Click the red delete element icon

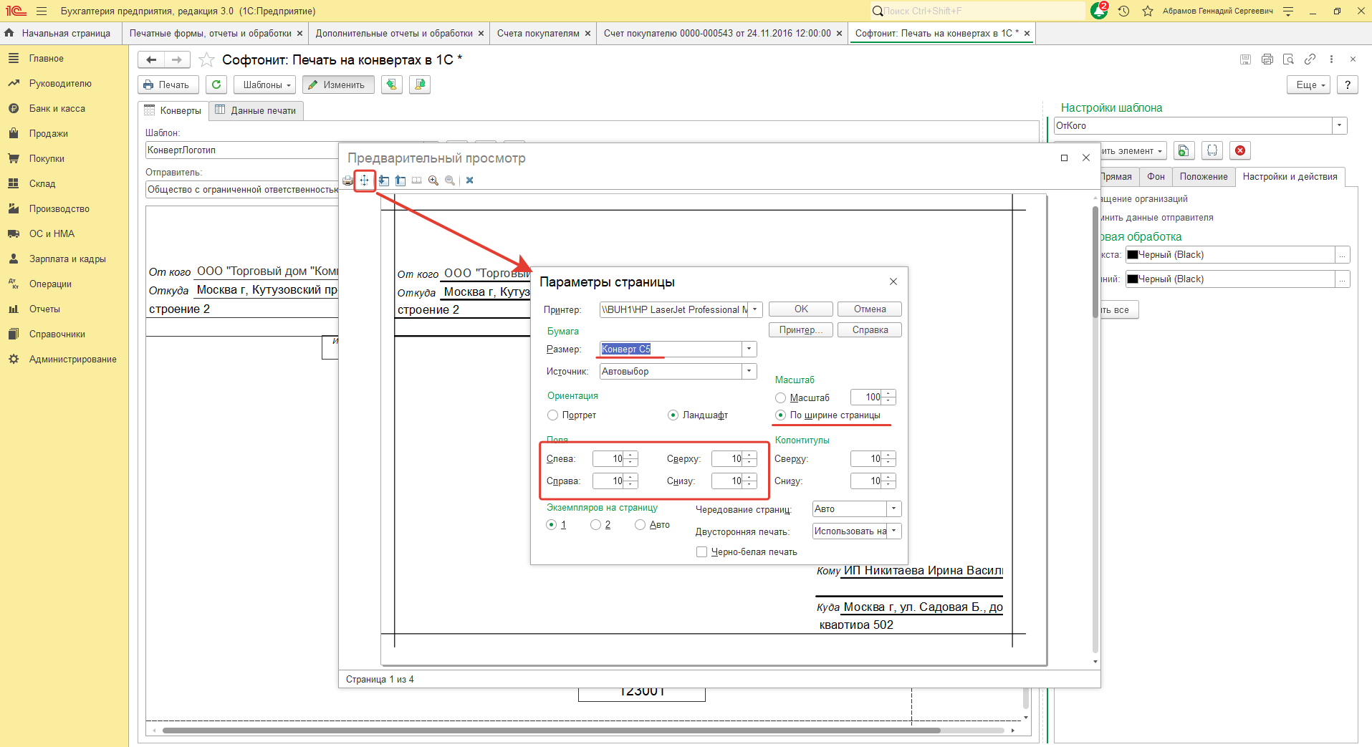(x=1239, y=150)
